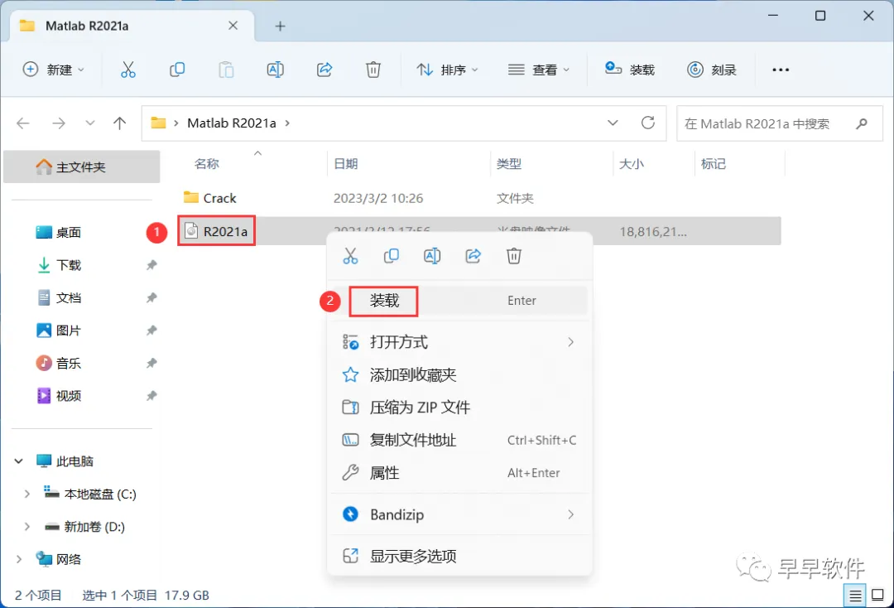This screenshot has height=608, width=894.
Task: Sort by 大小 column header
Action: [x=632, y=164]
